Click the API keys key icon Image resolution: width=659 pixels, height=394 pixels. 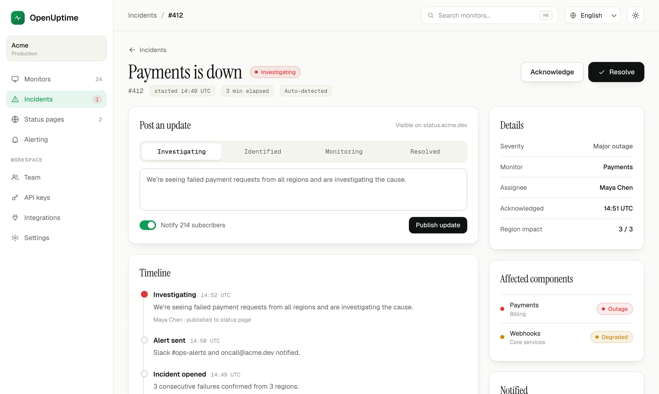click(x=15, y=198)
